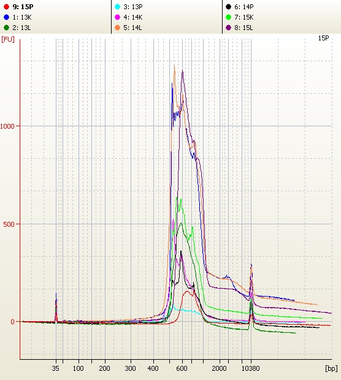Viewport: 341px width, 380px height.
Task: Click the 600 bp axis label
Action: [182, 368]
